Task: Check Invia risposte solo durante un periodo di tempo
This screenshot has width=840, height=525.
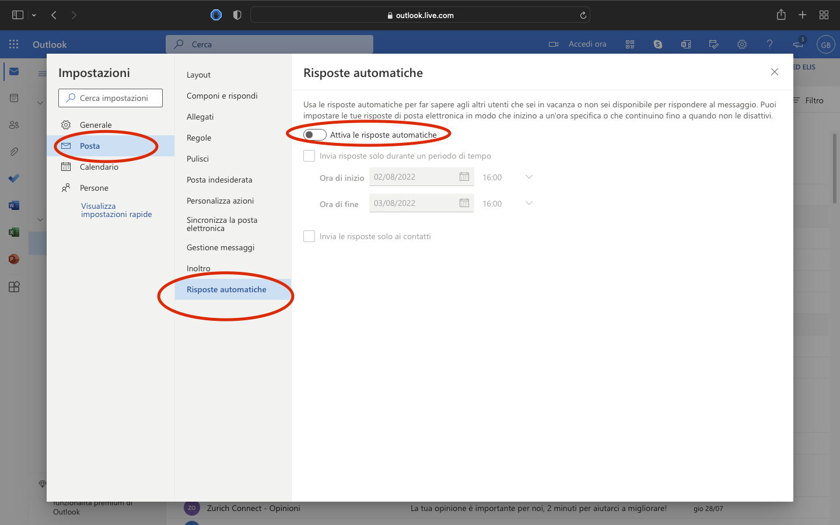Action: click(309, 156)
